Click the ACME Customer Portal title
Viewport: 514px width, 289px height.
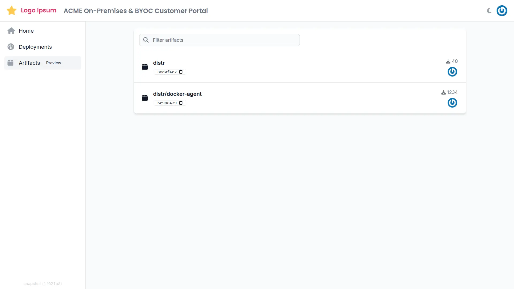(136, 11)
